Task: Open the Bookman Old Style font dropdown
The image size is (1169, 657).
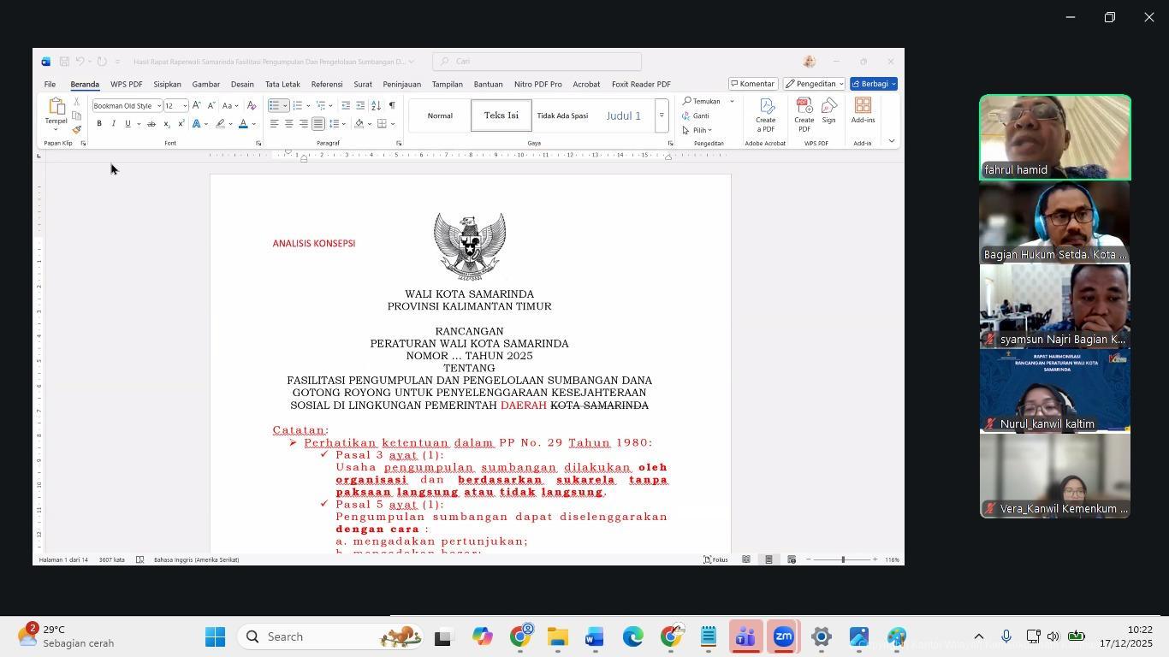Action: 159,106
